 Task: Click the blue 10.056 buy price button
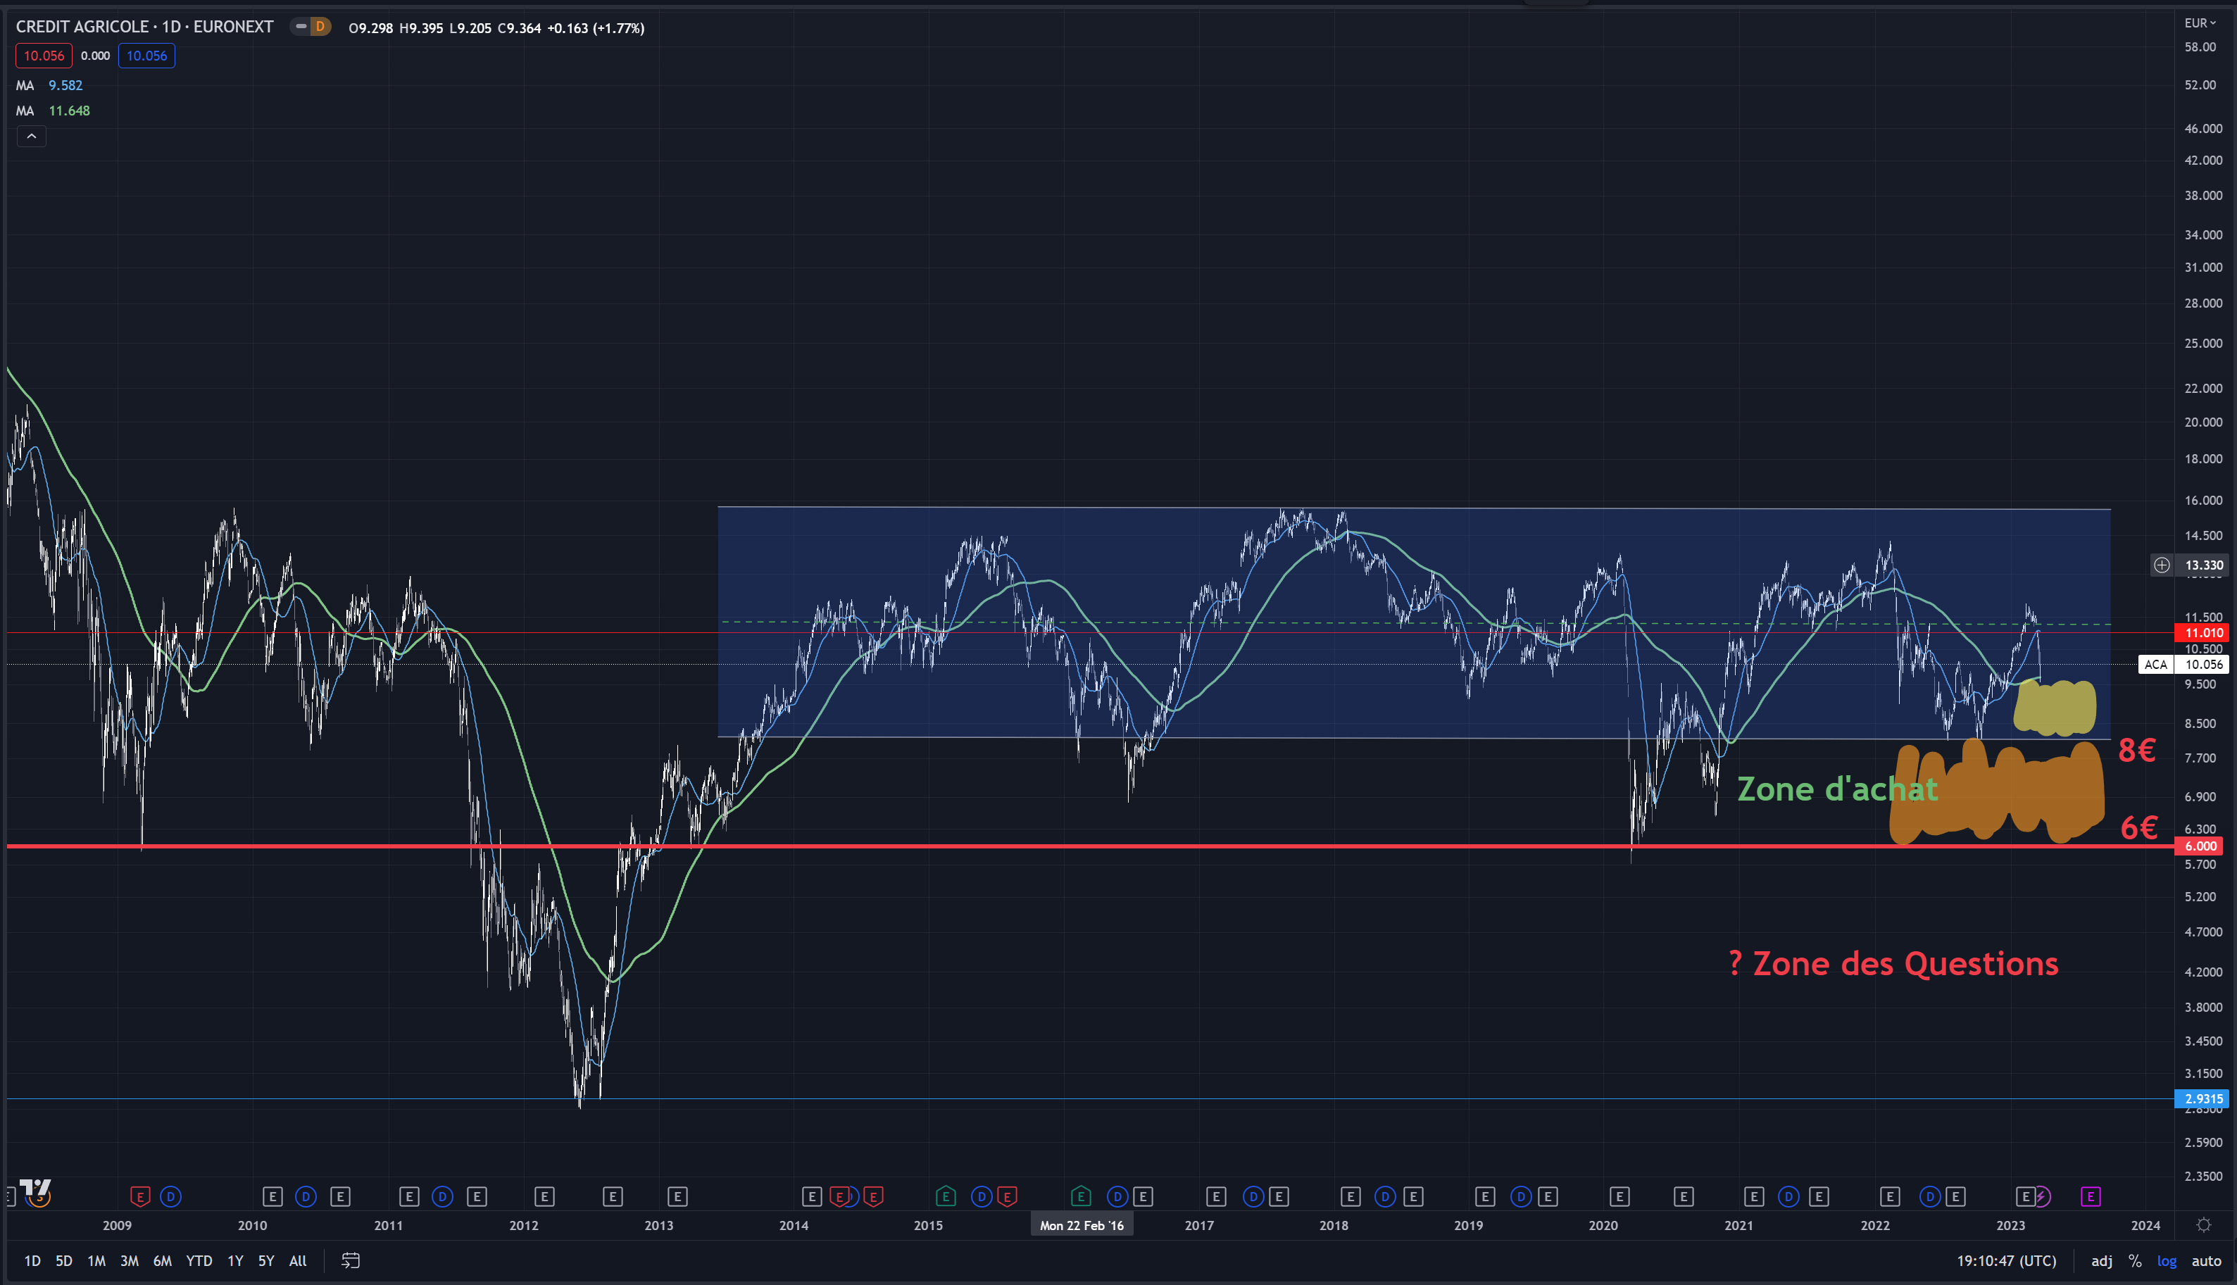[x=146, y=56]
